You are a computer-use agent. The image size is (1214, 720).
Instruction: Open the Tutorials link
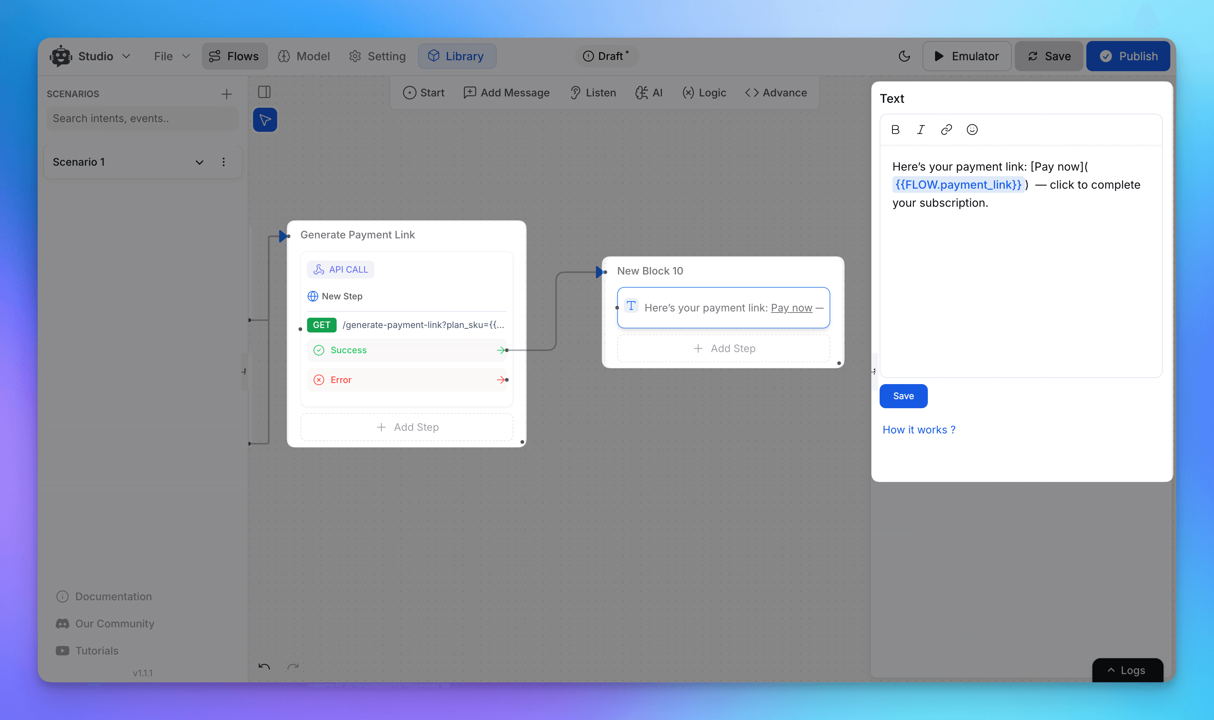click(x=87, y=651)
